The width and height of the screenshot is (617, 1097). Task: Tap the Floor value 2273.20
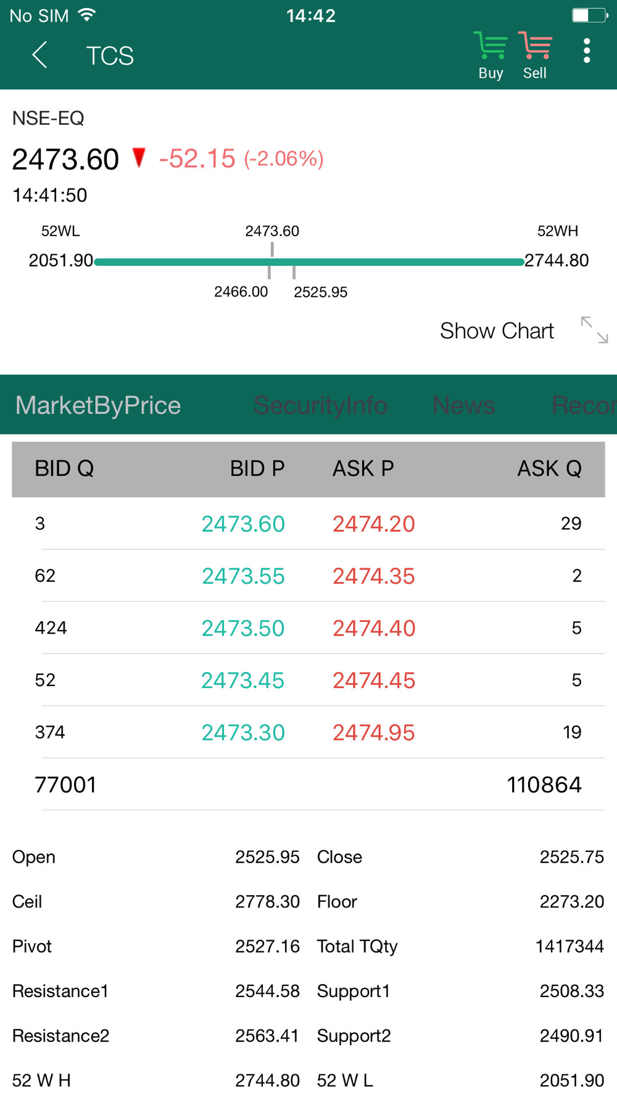pyautogui.click(x=572, y=901)
